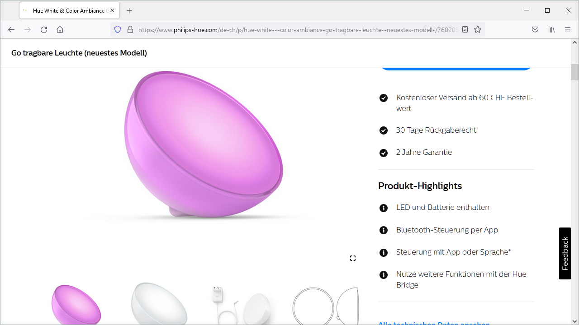
Task: Click checkmark beside Kostenloser Versand
Action: (384, 98)
